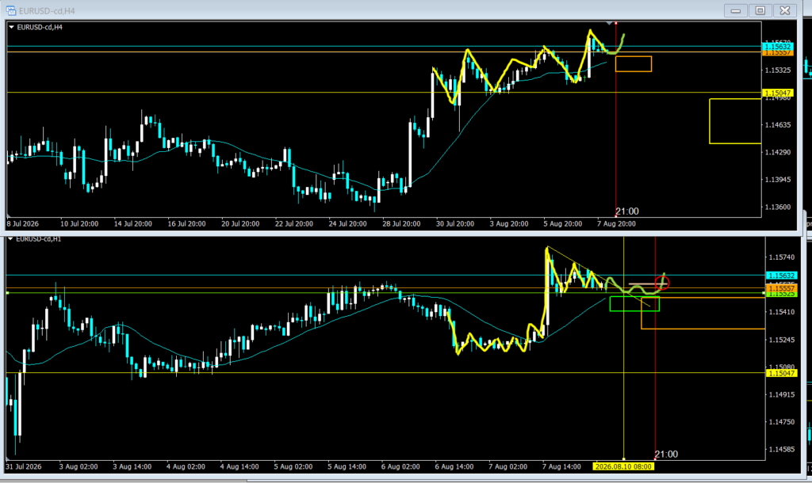Viewport: 812px width, 483px height.
Task: Click the highlighted 2026.08.10 08:00 date label
Action: tap(623, 466)
